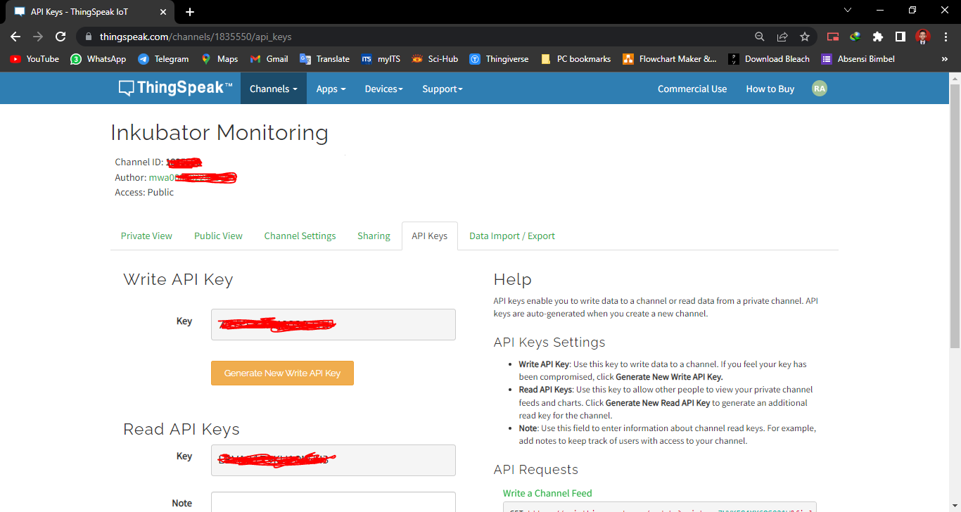Click the Note input field
Image resolution: width=961 pixels, height=512 pixels.
pos(333,502)
